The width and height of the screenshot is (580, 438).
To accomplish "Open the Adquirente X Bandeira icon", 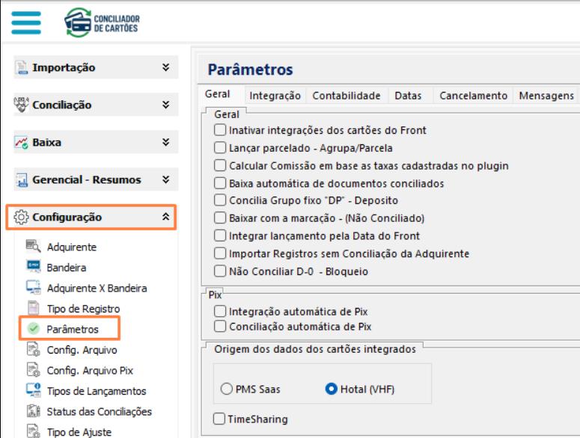I will pyautogui.click(x=33, y=288).
